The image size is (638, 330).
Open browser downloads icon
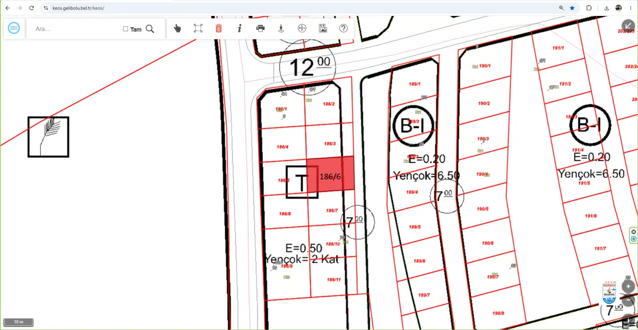pyautogui.click(x=607, y=8)
